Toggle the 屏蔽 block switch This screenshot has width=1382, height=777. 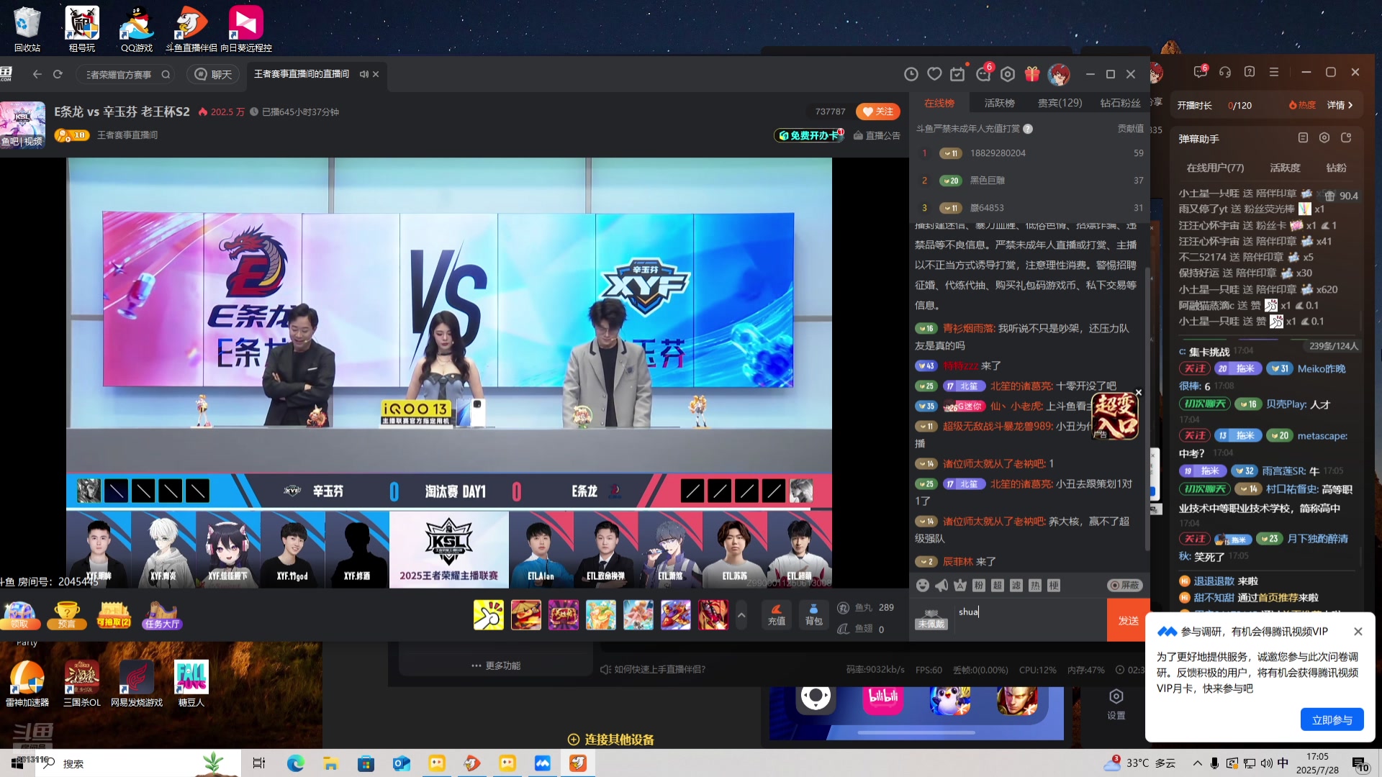1124,586
